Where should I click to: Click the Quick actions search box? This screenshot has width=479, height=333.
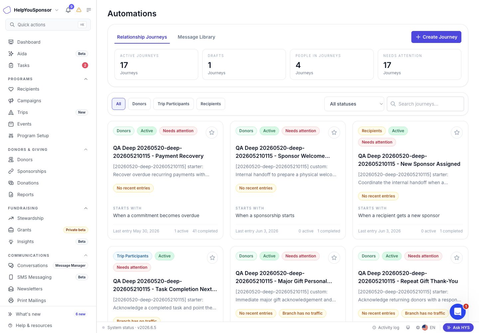[x=48, y=25]
